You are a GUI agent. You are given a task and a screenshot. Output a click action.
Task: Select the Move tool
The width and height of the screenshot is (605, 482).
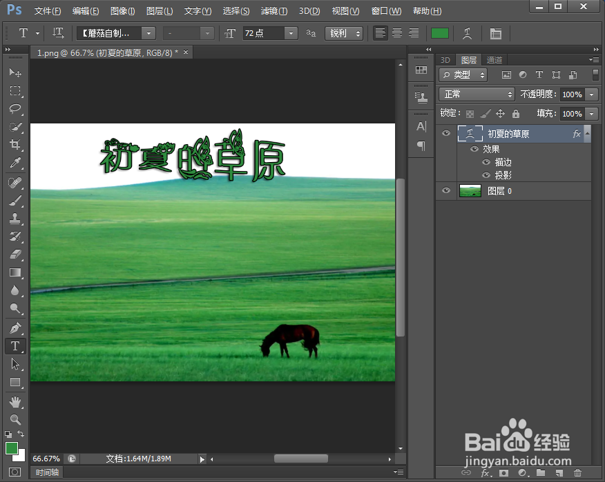[x=16, y=72]
